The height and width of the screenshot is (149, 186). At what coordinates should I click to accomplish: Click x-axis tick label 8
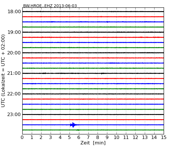click(98, 137)
